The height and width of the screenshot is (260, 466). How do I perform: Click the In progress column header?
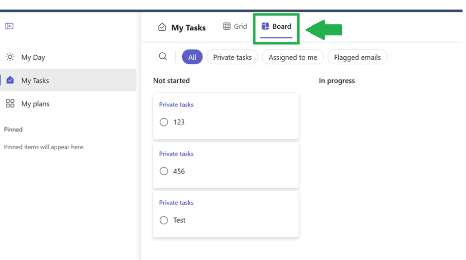click(337, 81)
